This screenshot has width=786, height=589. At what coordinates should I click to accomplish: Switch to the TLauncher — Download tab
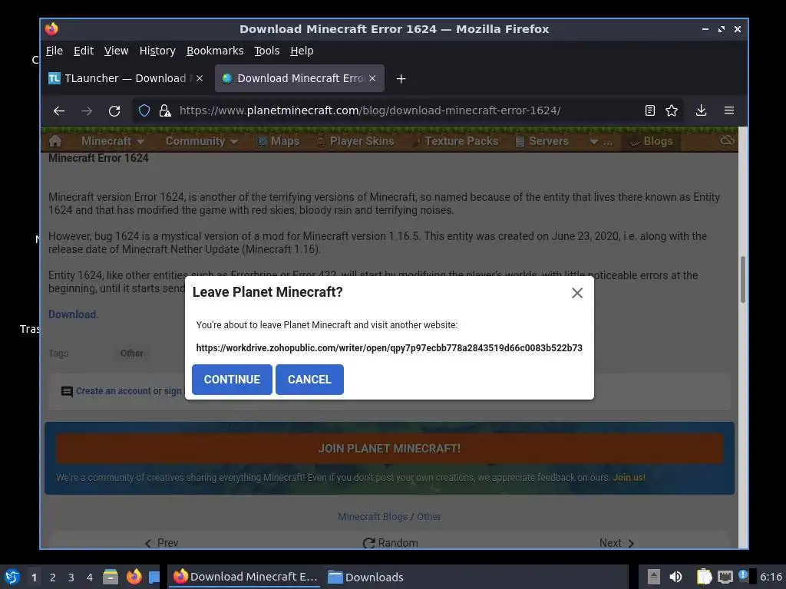coord(126,78)
